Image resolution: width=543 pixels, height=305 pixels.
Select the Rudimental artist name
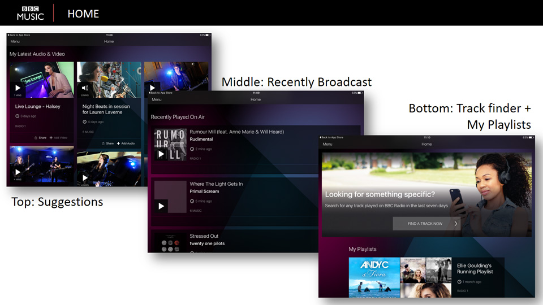tap(201, 139)
